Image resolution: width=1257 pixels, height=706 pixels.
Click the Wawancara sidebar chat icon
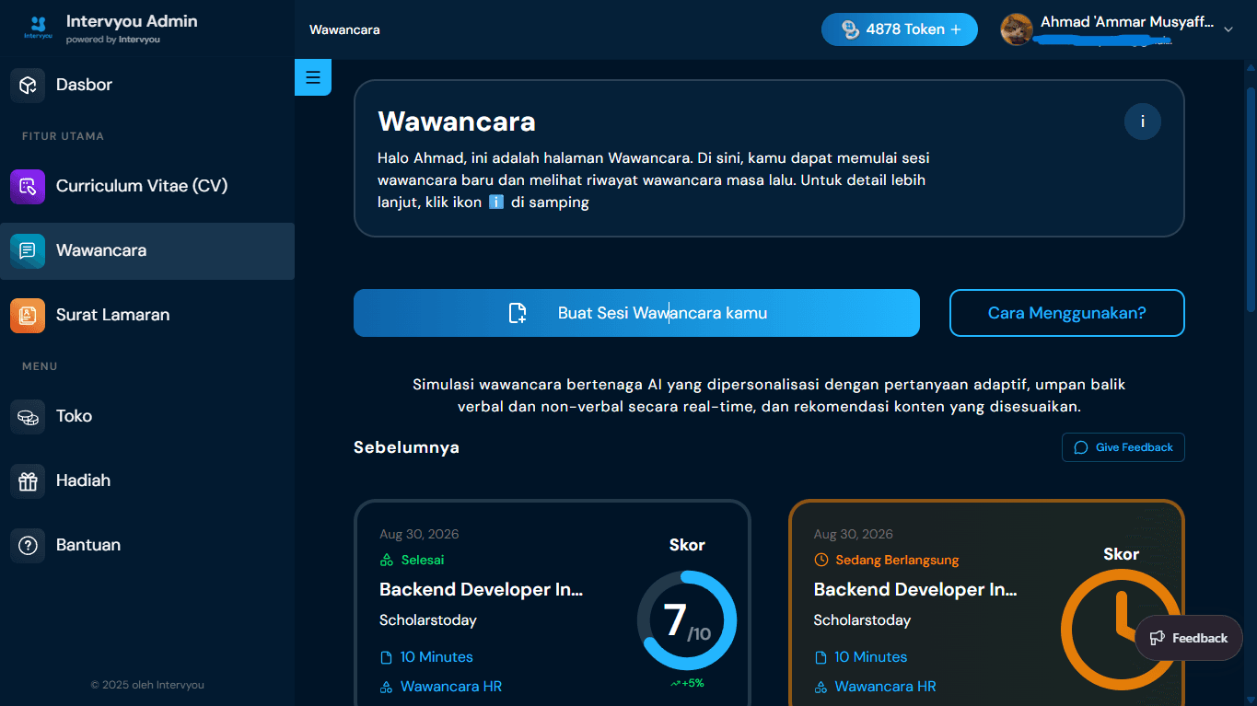coord(28,250)
